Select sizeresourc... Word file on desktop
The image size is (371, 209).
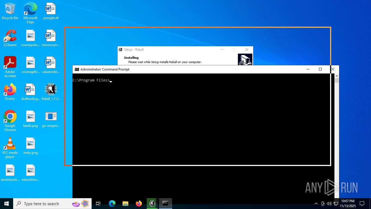tap(51, 38)
